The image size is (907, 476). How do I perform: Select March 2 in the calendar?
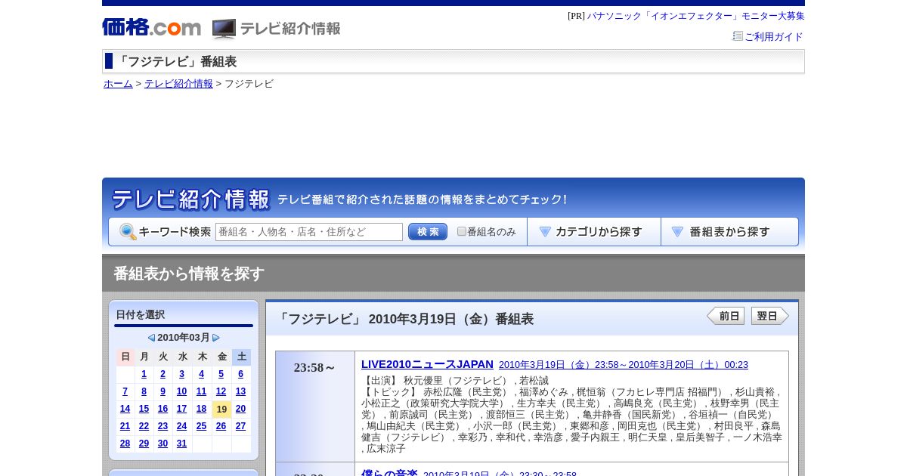[x=163, y=374]
